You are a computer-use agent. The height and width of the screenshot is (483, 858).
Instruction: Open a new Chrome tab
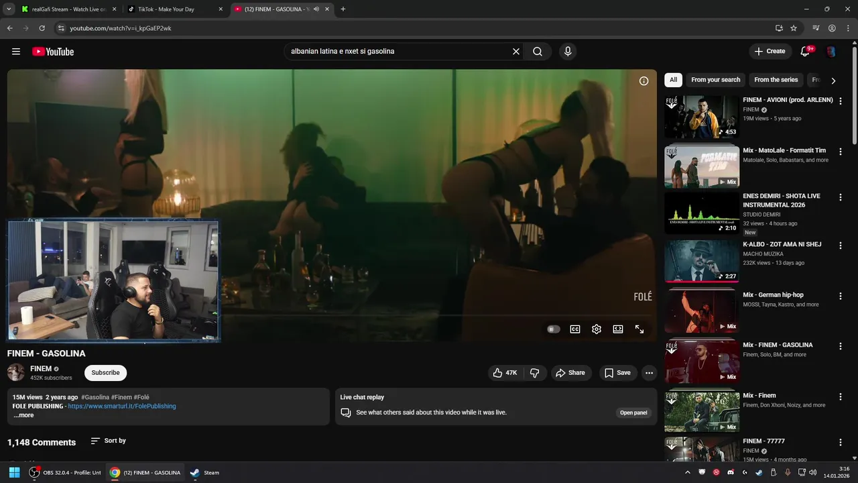coord(343,9)
